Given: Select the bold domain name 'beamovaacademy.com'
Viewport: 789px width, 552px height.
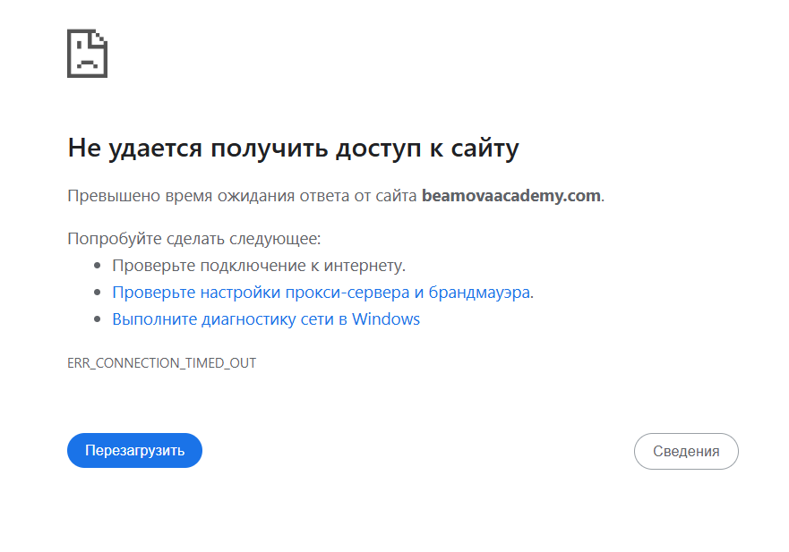Looking at the screenshot, I should coord(511,195).
